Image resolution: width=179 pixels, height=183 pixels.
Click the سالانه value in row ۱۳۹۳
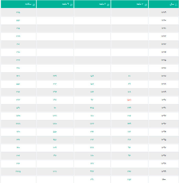click(x=18, y=124)
